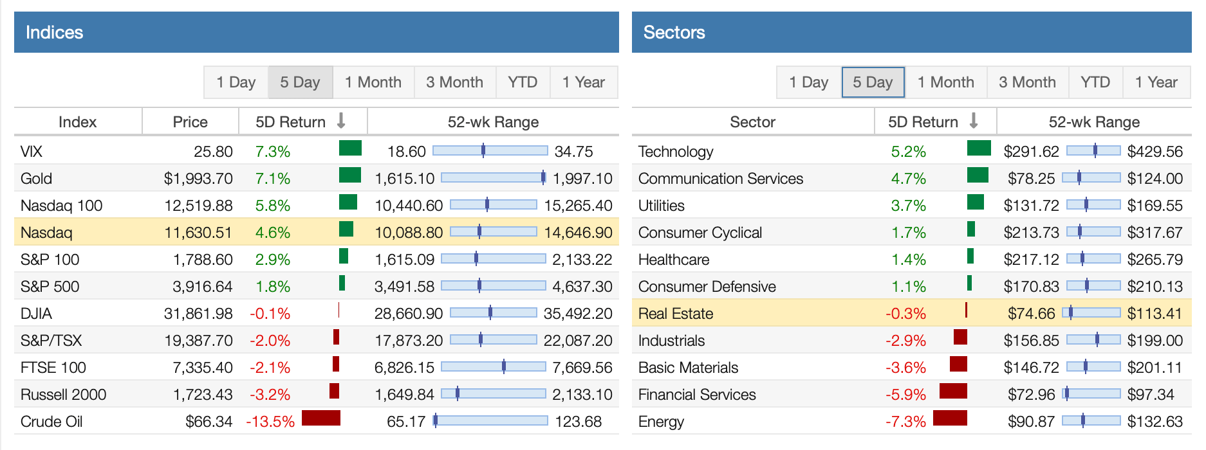Click Crude Oil price $66.34
The height and width of the screenshot is (450, 1206).
209,422
